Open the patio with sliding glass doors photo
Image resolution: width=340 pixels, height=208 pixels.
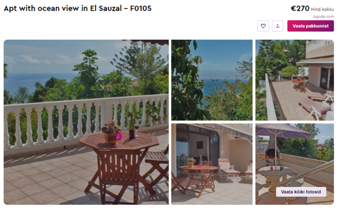click(212, 164)
